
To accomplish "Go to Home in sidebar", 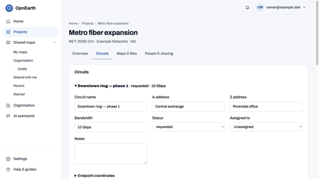I will (x=31, y=21).
